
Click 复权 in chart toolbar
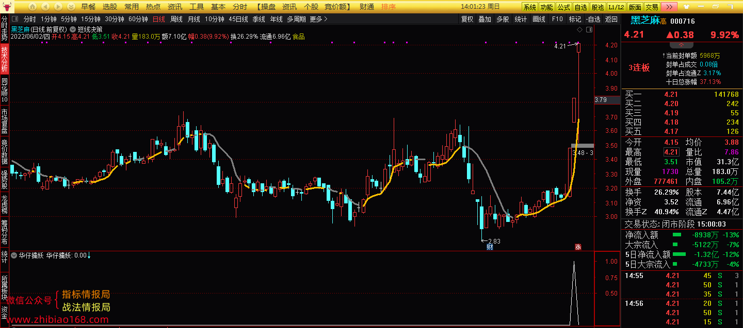467,19
